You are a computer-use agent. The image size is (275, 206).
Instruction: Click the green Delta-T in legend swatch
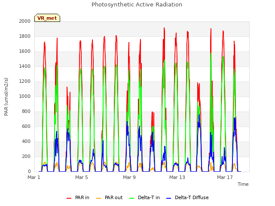point(132,198)
